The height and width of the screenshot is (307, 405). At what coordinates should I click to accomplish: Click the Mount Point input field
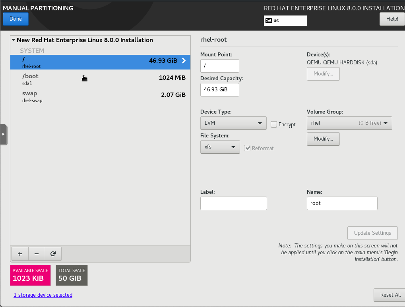tap(219, 66)
